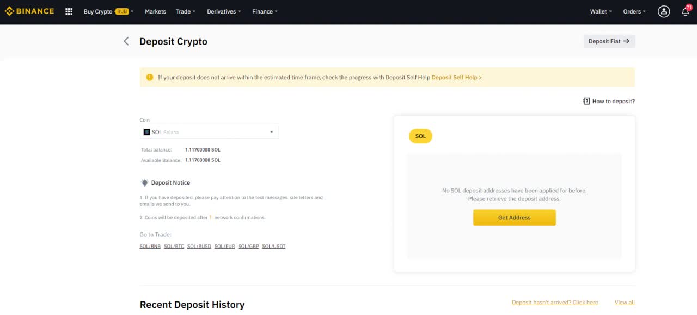Click the Recent Deposit History heading

192,305
